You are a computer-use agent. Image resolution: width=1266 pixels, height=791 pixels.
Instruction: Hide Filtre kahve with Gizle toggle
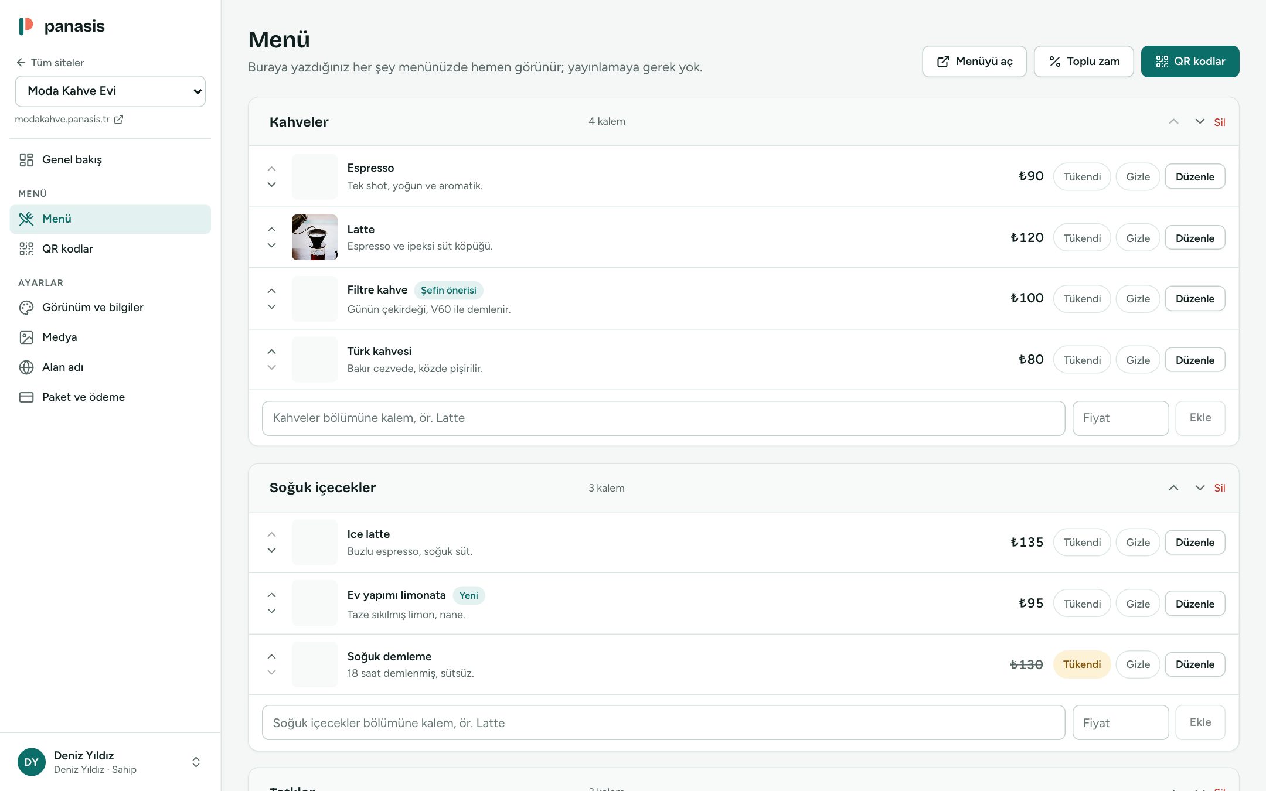(1138, 299)
